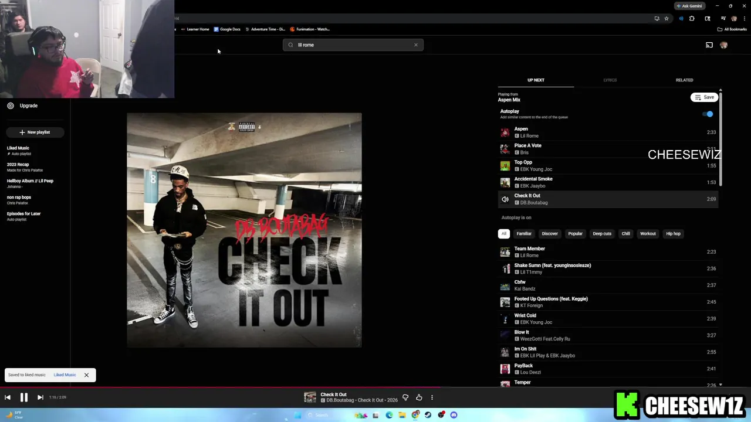The image size is (751, 422).
Task: Open Chrome three-dot menu
Action: tap(744, 19)
